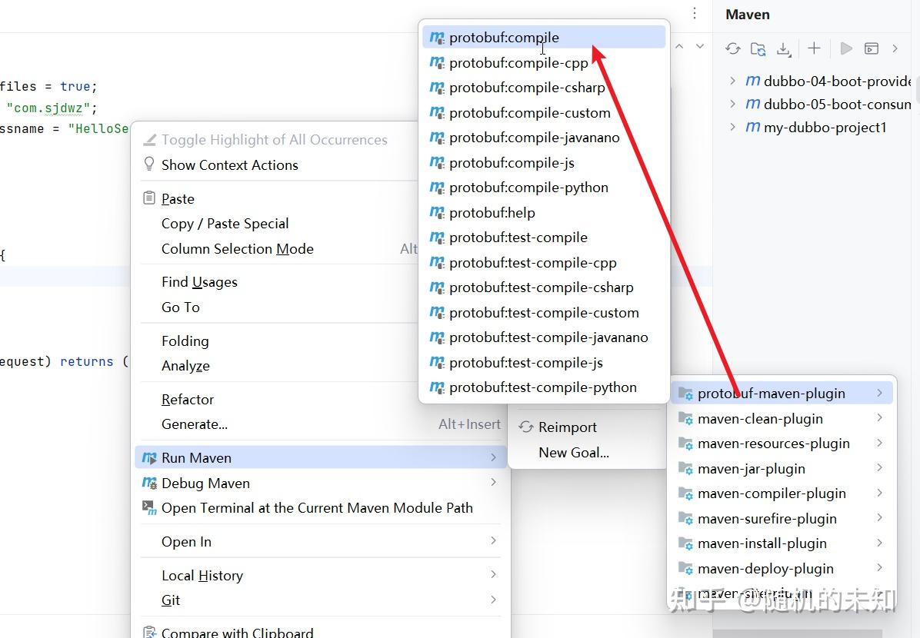920x638 pixels.
Task: Click Download Sources icon in Maven toolbar
Action: tap(783, 48)
